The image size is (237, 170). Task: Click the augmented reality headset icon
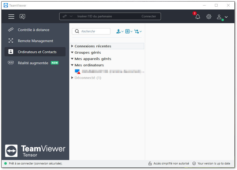[11, 63]
